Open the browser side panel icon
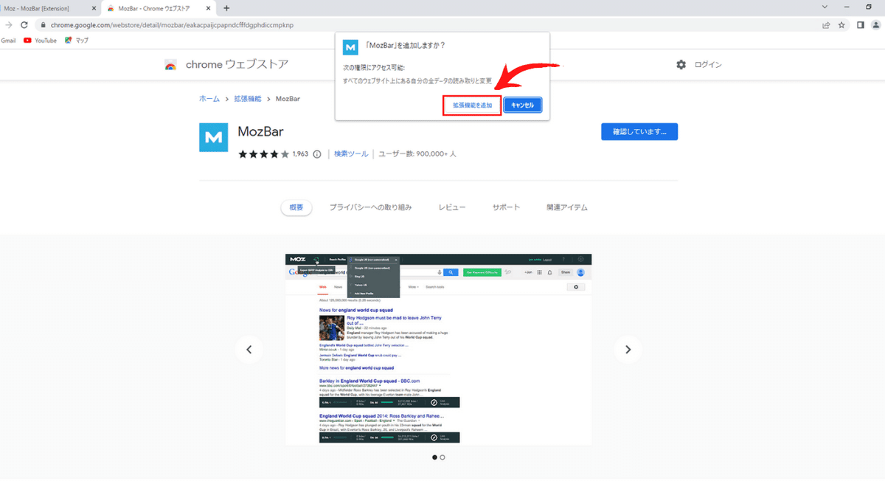This screenshot has height=498, width=885. [x=860, y=25]
